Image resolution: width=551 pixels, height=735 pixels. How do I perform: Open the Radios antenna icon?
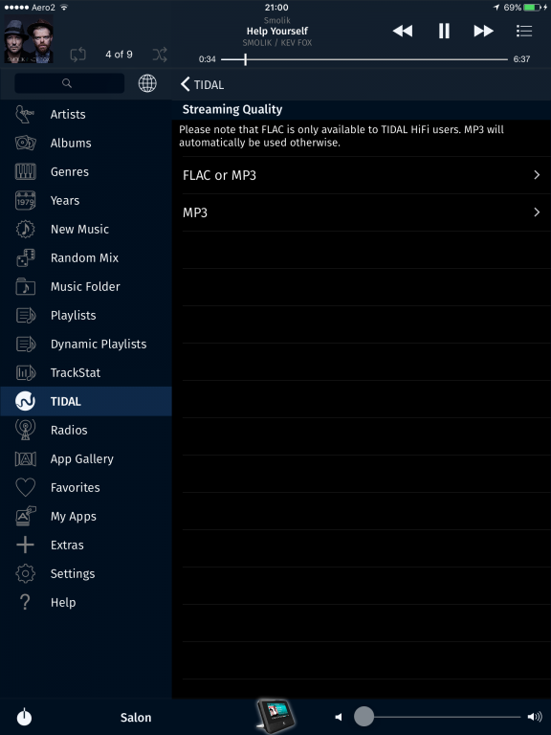point(25,430)
